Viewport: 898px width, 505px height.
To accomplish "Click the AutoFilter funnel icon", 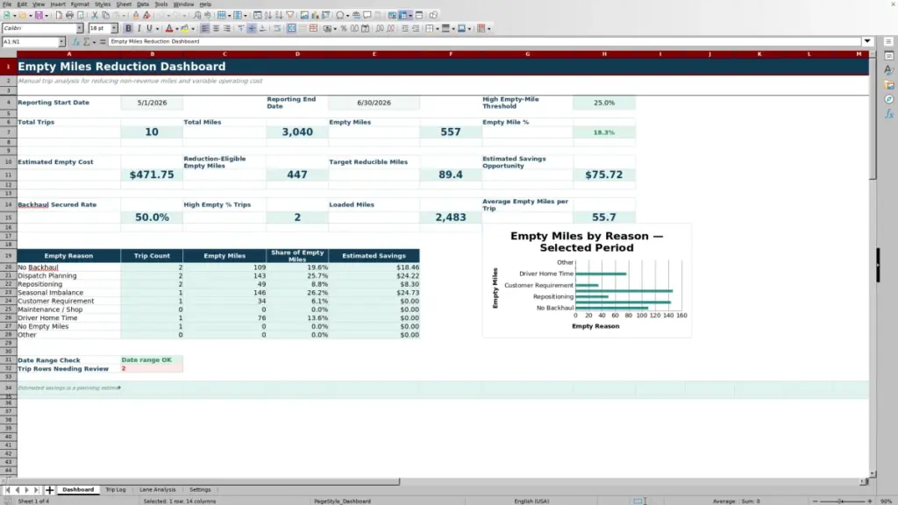I will pyautogui.click(x=290, y=15).
